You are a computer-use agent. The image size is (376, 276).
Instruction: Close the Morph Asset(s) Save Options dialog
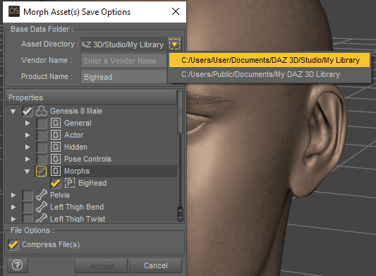tap(176, 11)
